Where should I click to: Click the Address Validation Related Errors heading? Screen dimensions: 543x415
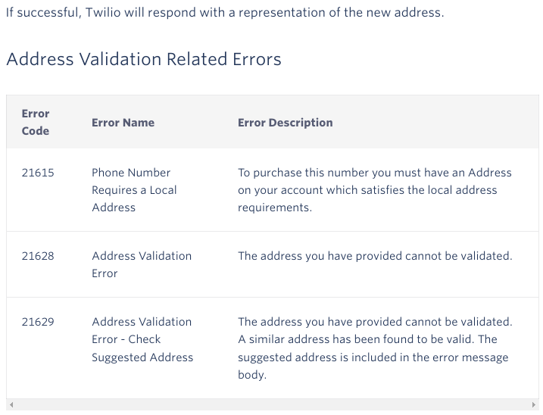point(144,59)
